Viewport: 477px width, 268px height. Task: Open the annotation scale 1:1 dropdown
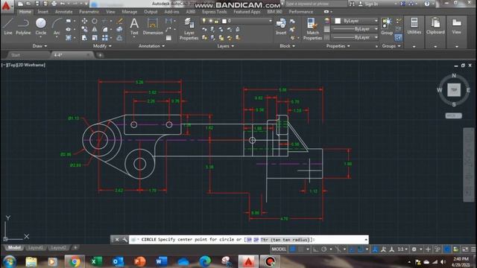[x=402, y=249]
